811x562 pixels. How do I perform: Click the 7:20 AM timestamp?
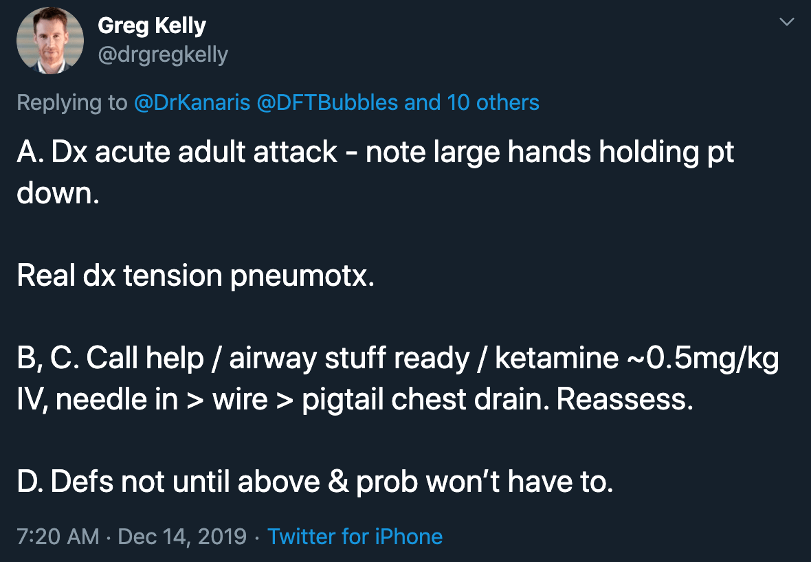pos(58,536)
